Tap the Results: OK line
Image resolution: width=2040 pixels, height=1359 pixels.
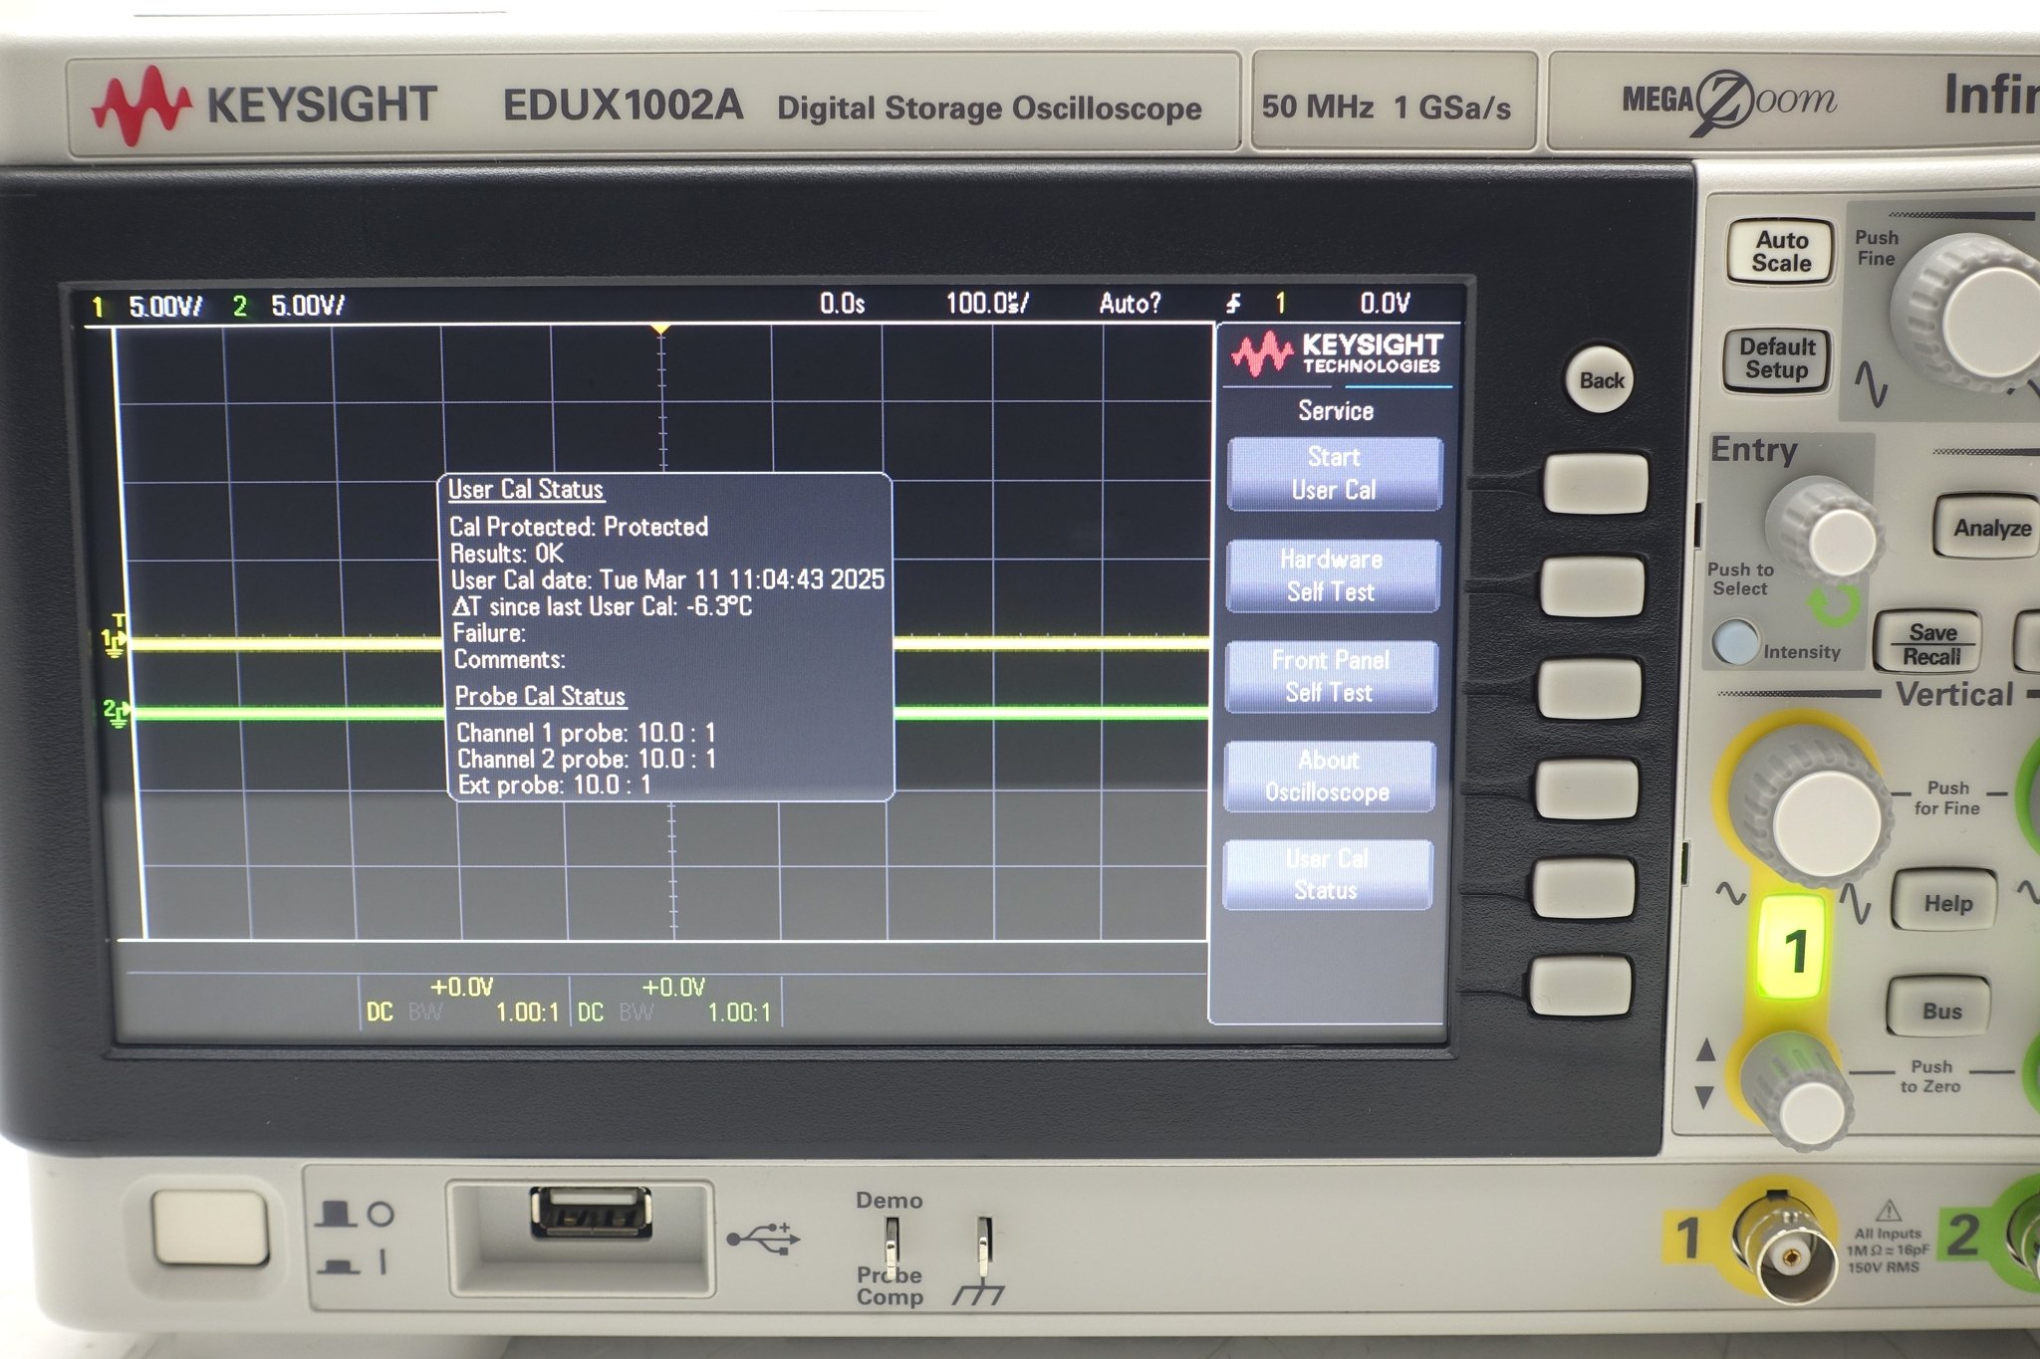[x=507, y=554]
